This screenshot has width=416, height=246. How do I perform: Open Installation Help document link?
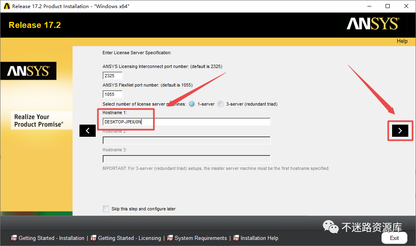(x=259, y=238)
